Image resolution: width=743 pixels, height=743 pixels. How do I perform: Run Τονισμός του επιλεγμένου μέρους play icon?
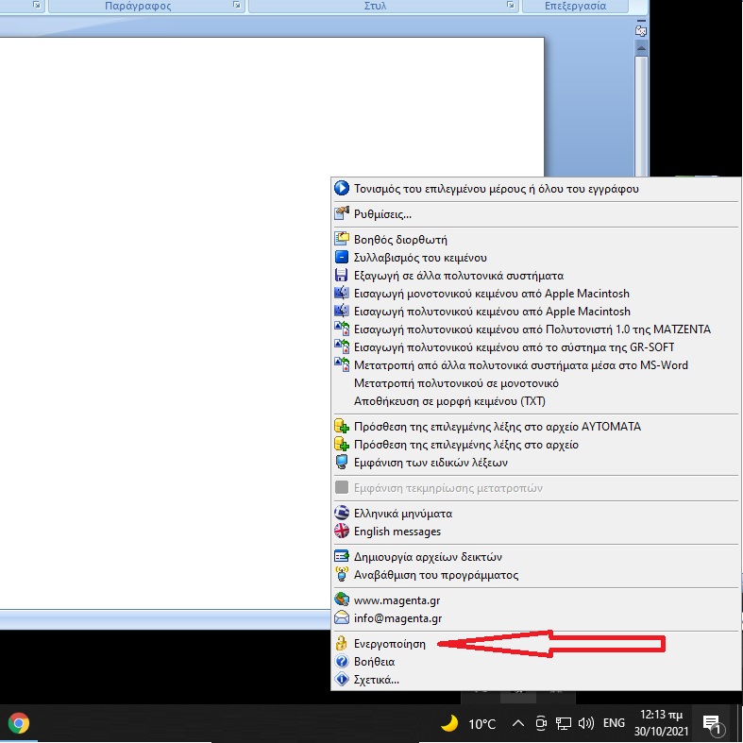pos(496,188)
